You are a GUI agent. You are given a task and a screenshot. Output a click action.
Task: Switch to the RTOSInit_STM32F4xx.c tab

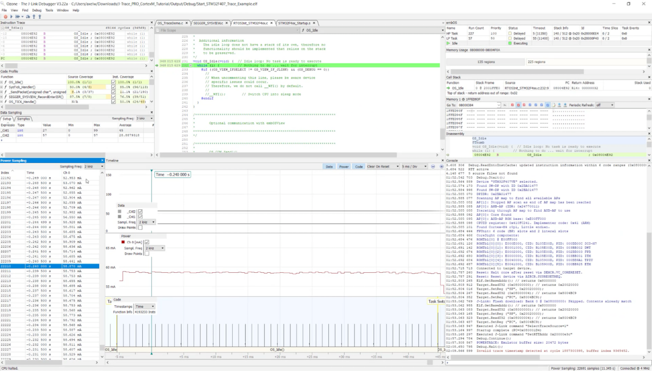pos(250,23)
